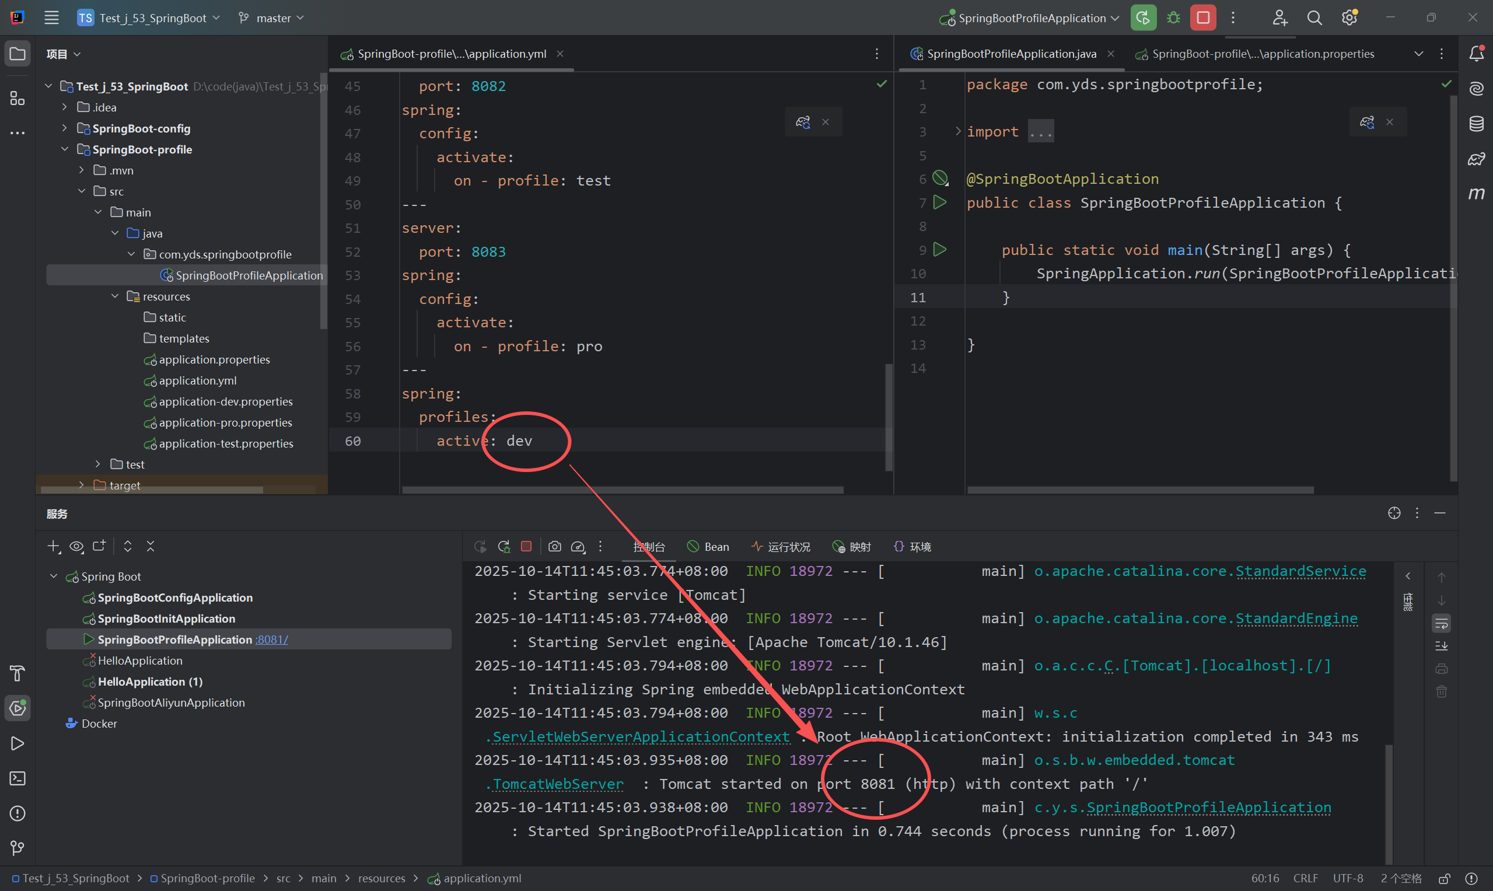This screenshot has height=891, width=1493.
Task: Open the Problems tool window
Action: [x=18, y=813]
